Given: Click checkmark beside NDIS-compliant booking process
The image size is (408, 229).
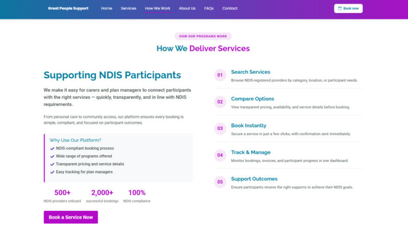Looking at the screenshot, I should [52, 149].
